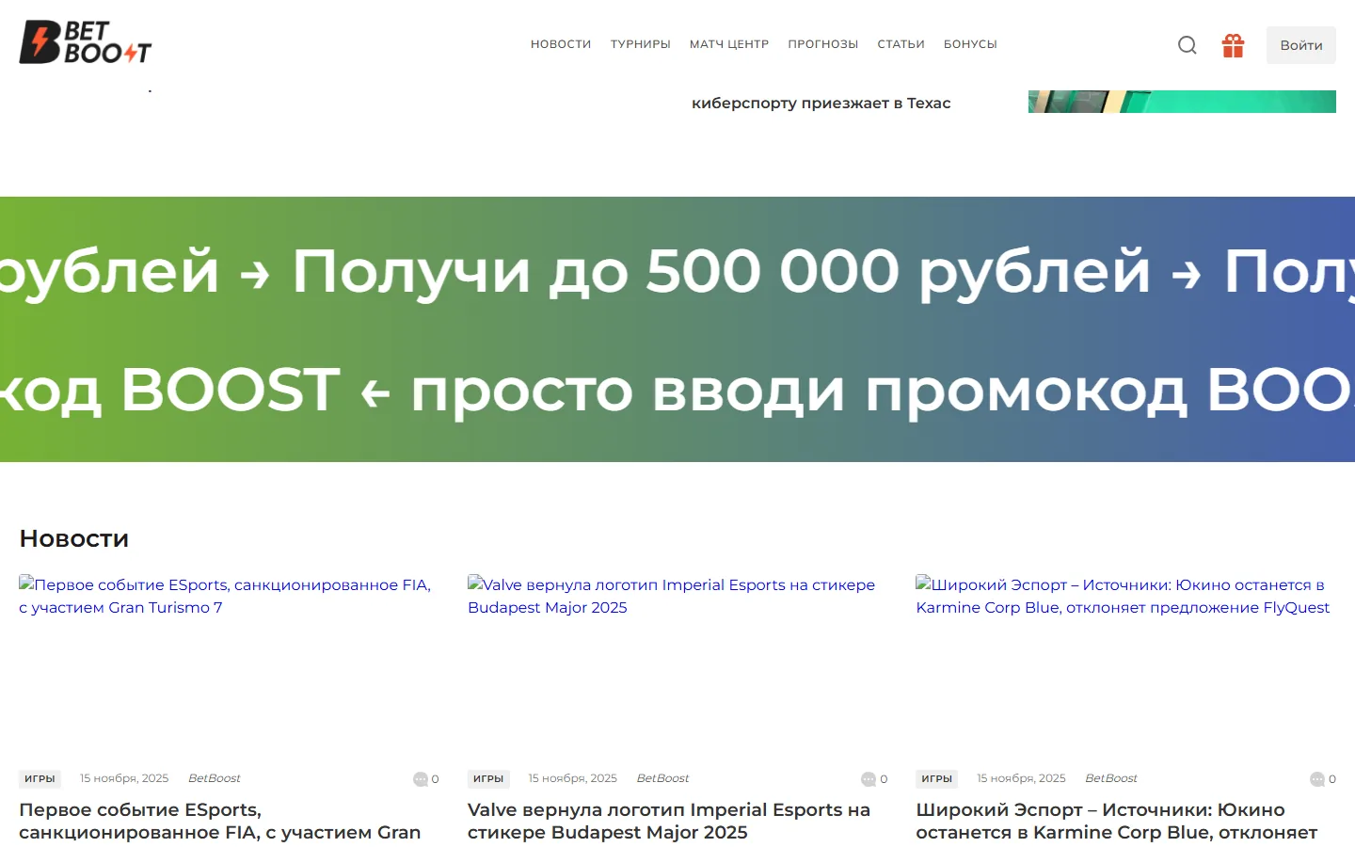The height and width of the screenshot is (847, 1355).
Task: Click date '15 ноября, 2025' on Юкино article
Action: pyautogui.click(x=1021, y=778)
